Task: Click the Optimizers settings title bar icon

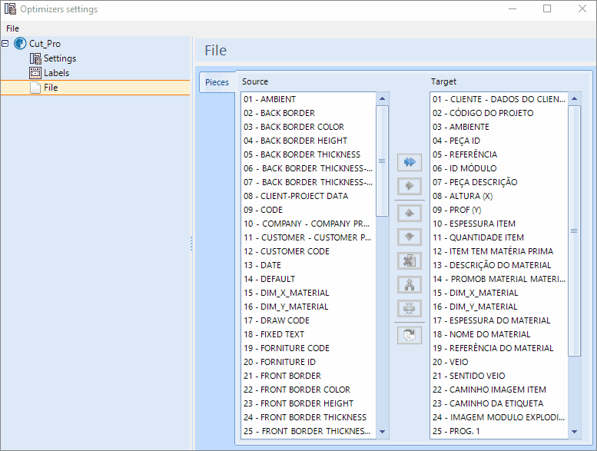Action: click(10, 8)
